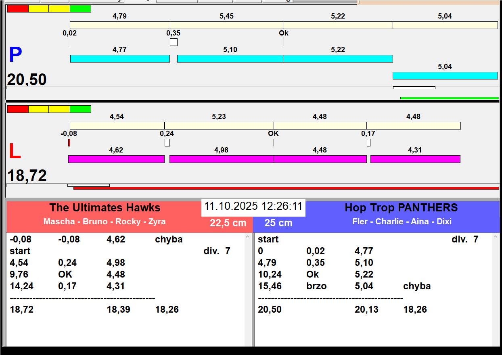Image resolution: width=502 pixels, height=355 pixels.
Task: Click the 9,76 cell in Hawks results
Action: tap(21, 274)
